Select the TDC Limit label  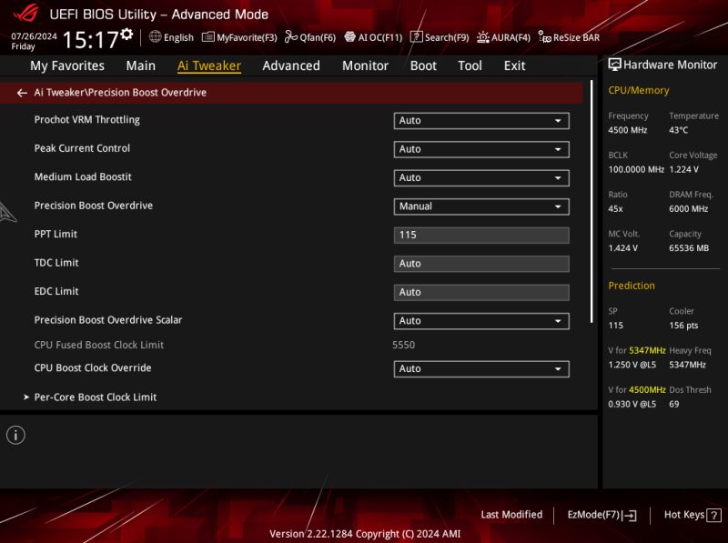[x=56, y=263]
